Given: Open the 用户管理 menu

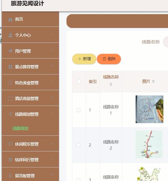Looking at the screenshot, I should pyautogui.click(x=30, y=51).
